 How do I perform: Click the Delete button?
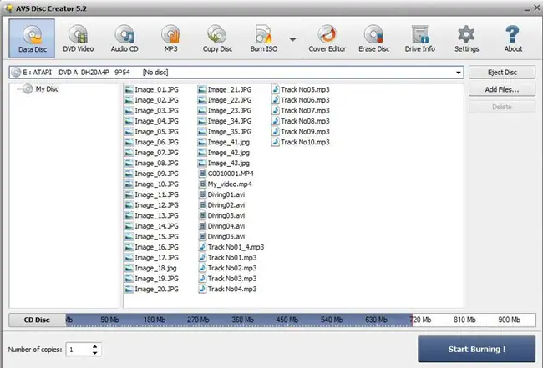[x=502, y=107]
